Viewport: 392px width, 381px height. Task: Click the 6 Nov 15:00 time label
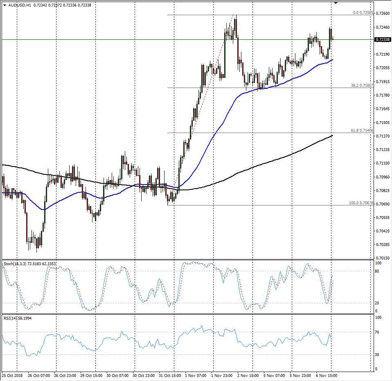point(327,375)
